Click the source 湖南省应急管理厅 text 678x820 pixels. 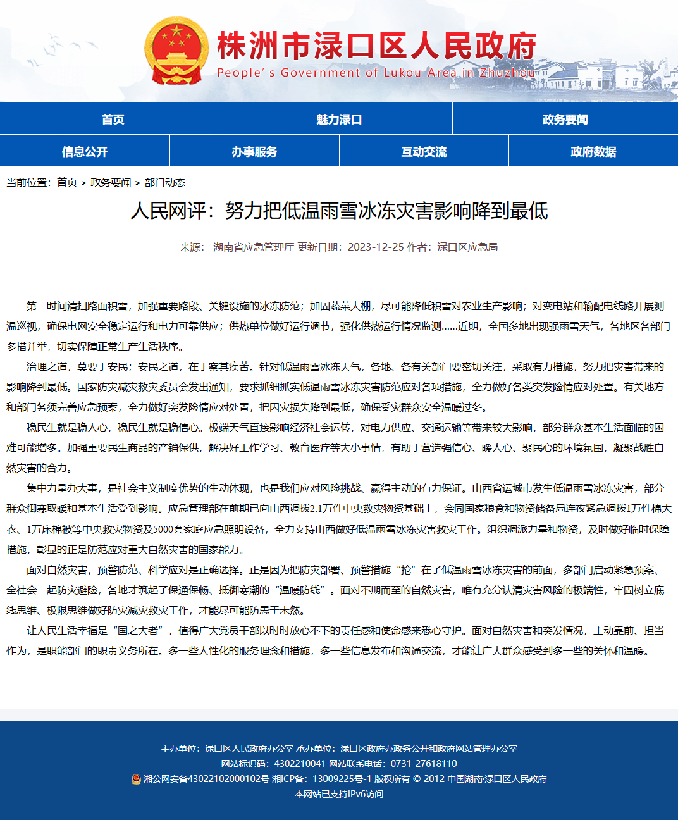(254, 247)
